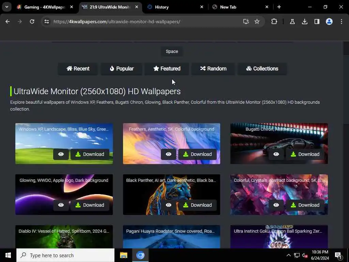Open the Chrome profile avatar
349x262 pixels.
(329, 21)
